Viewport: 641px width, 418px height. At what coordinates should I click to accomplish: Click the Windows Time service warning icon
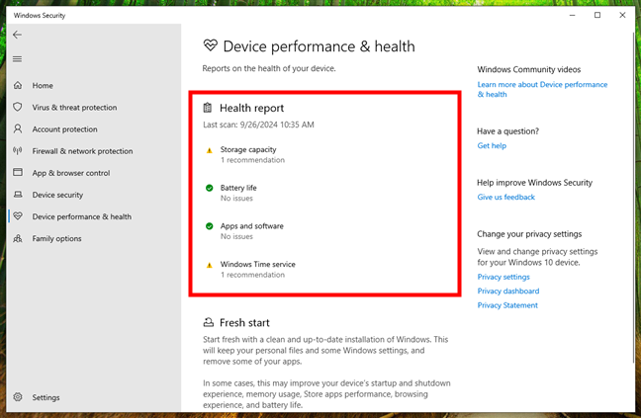click(x=210, y=265)
